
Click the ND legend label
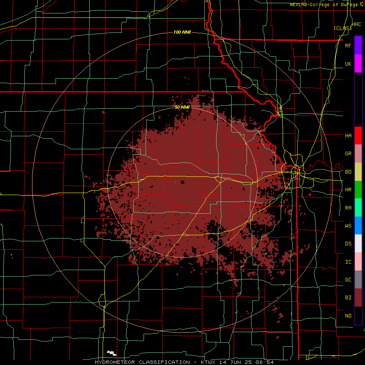tap(348, 316)
